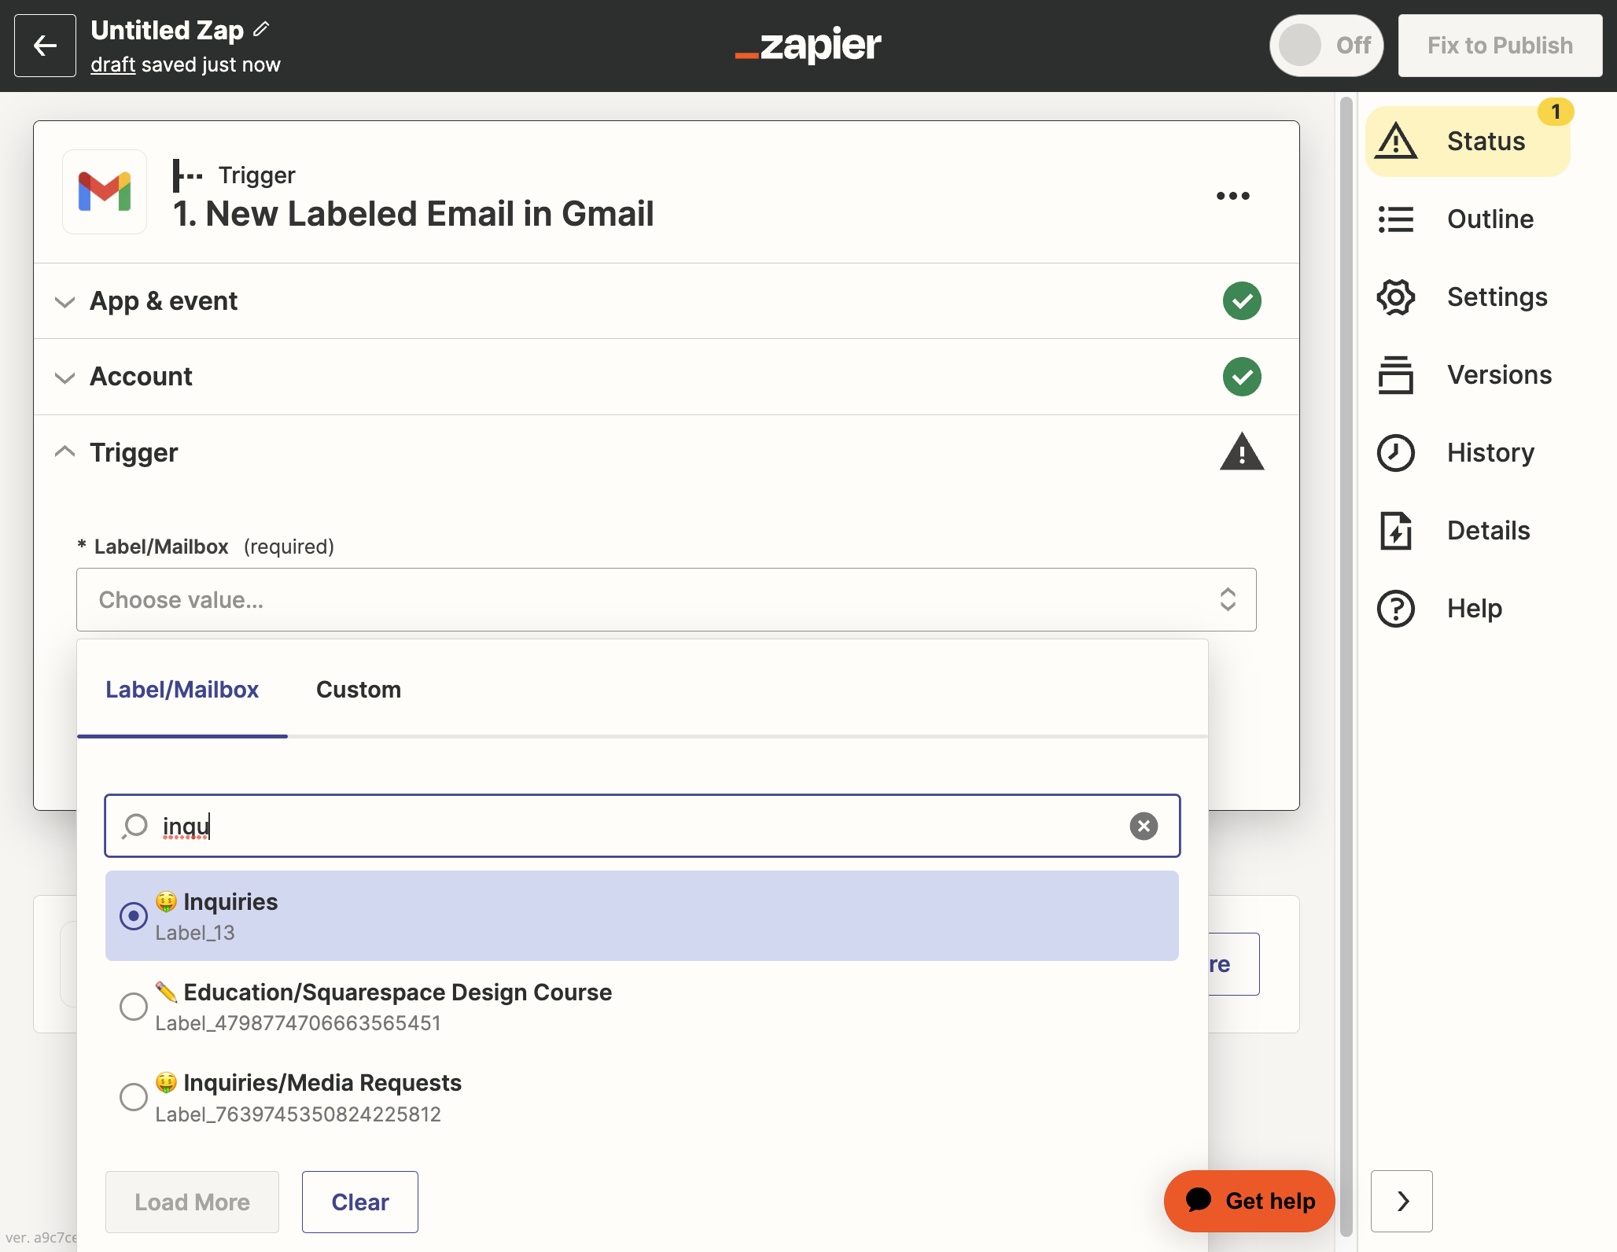The height and width of the screenshot is (1252, 1617).
Task: Toggle the Zap On/Off switch
Action: pos(1326,46)
